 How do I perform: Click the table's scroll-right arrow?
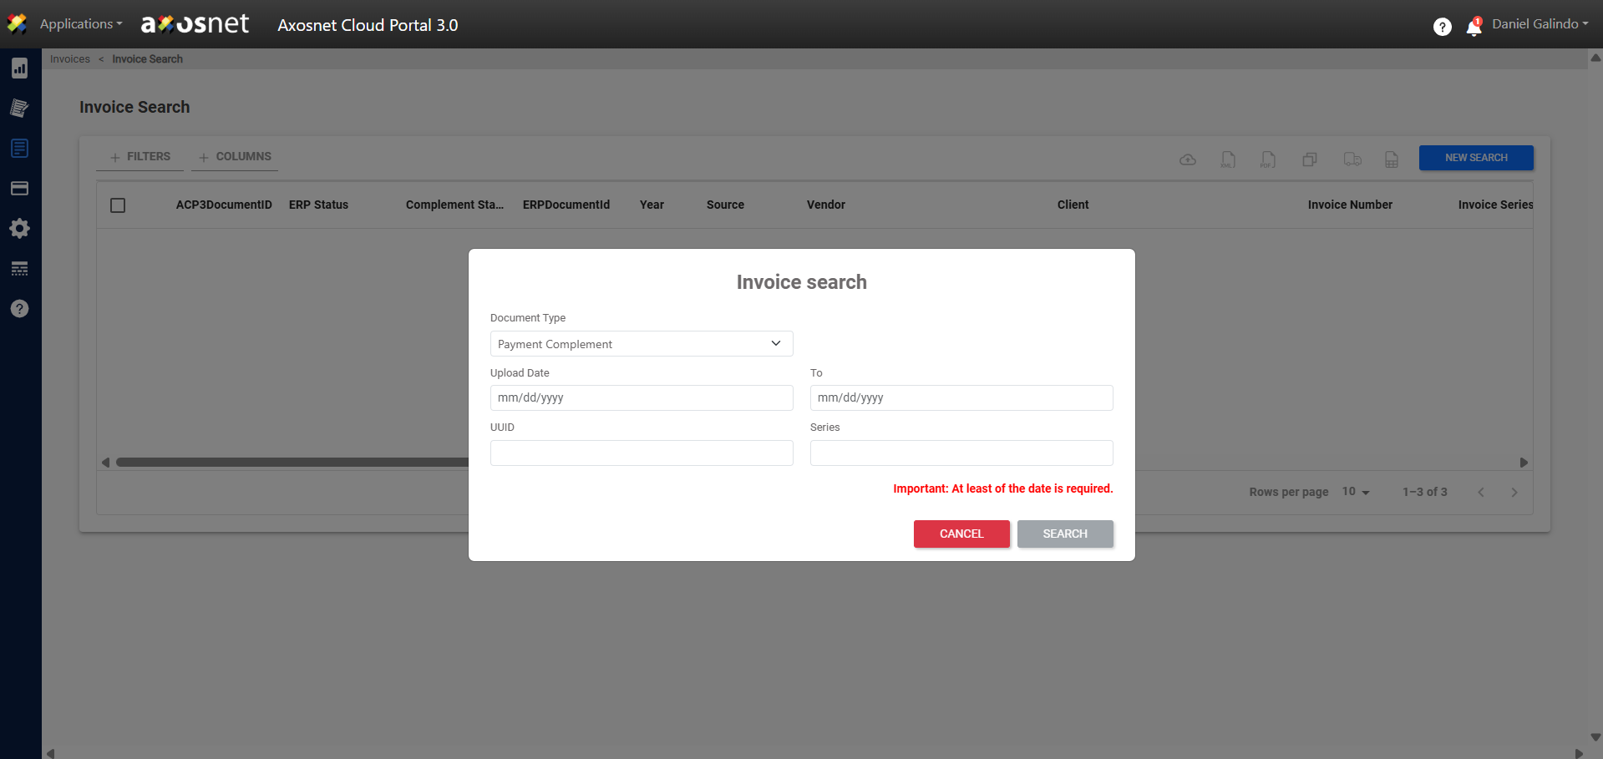(1524, 463)
